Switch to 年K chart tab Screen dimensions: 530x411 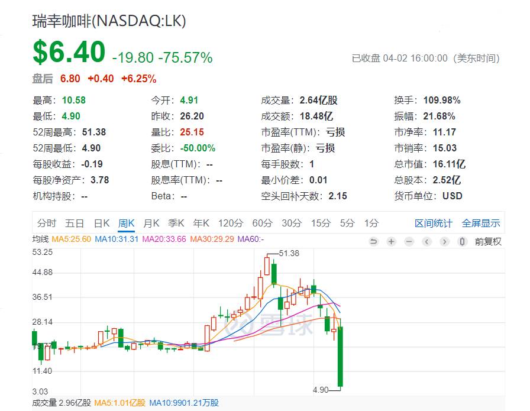tap(201, 223)
